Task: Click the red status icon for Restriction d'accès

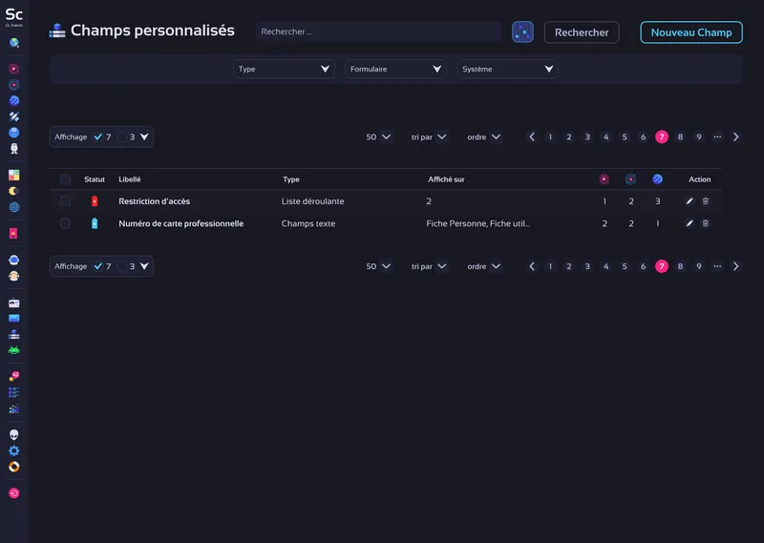Action: click(x=94, y=201)
